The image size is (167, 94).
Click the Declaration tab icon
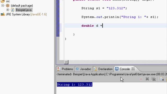(x=95, y=69)
